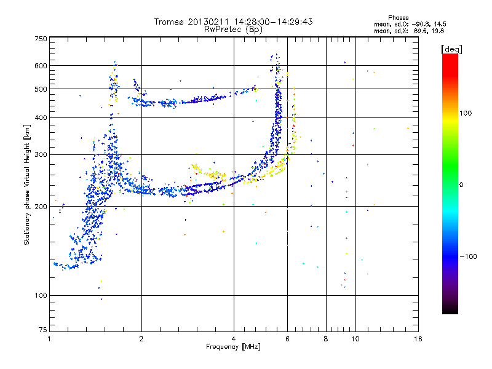The width and height of the screenshot is (492, 369).
Task: Click the y-axis tick label '600'
Action: 41,66
